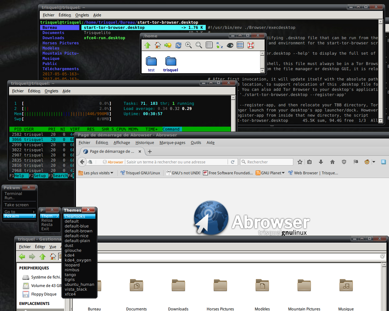The height and width of the screenshot is (311, 389).
Task: Open help lifebuoy icon in /home window
Action: pyautogui.click(x=251, y=45)
